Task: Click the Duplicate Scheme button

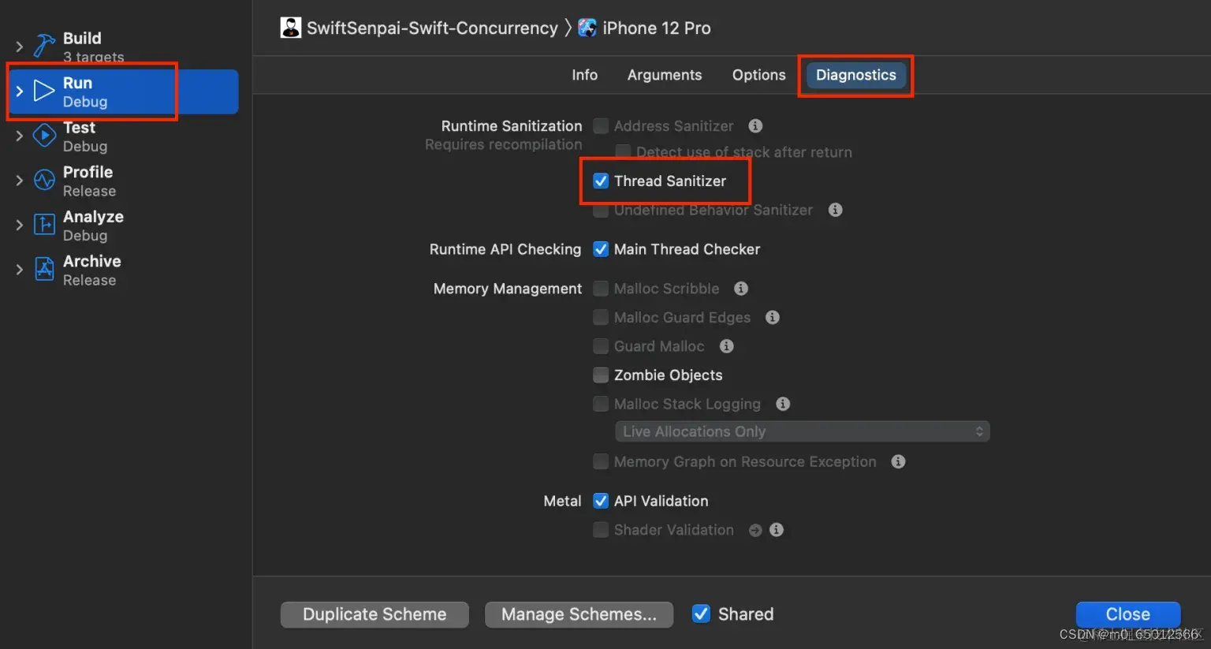Action: (x=374, y=614)
